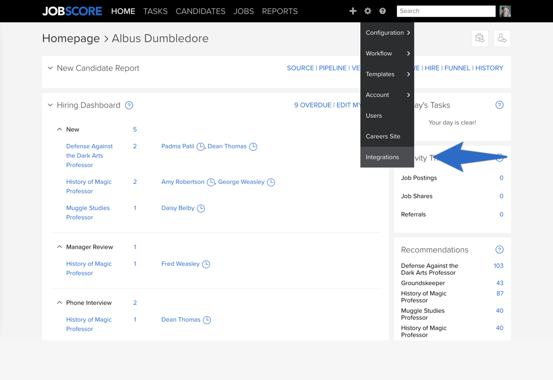Screen dimensions: 553x380
Task: Click clock icon next to George Weasley
Action: pyautogui.click(x=271, y=182)
